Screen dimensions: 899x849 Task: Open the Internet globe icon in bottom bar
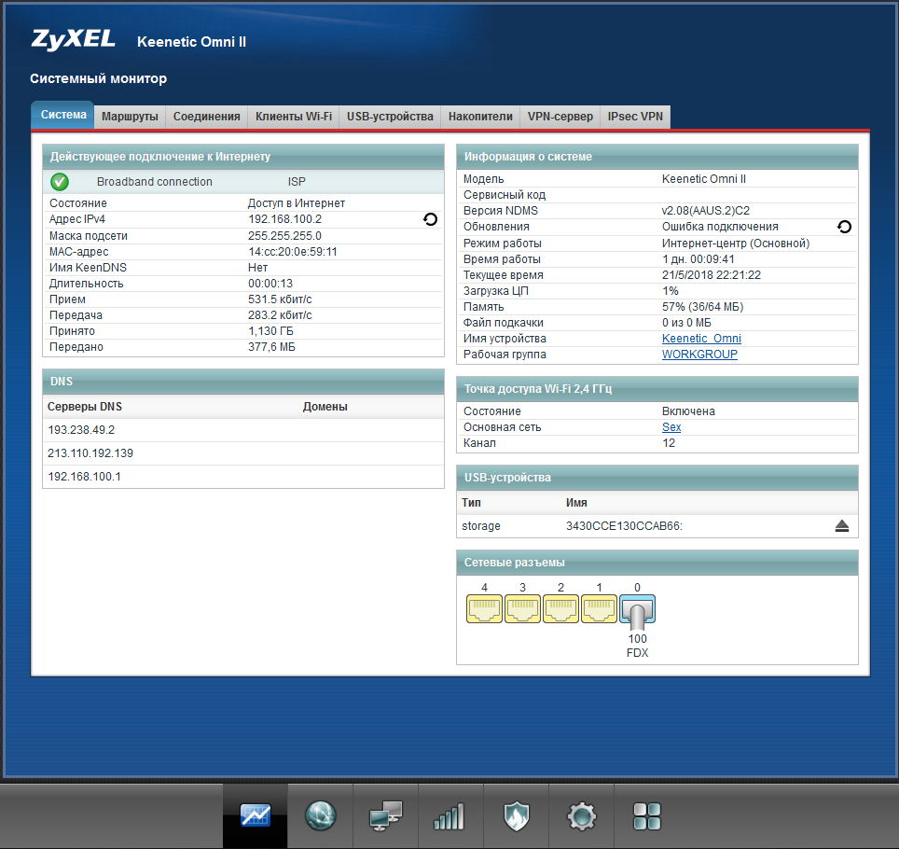(x=321, y=815)
